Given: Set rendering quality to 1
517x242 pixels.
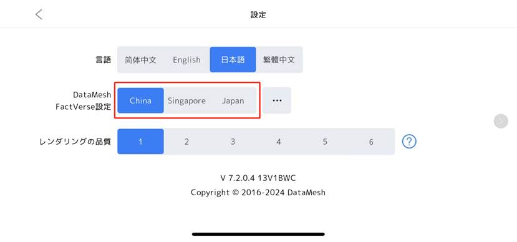Looking at the screenshot, I should (140, 142).
